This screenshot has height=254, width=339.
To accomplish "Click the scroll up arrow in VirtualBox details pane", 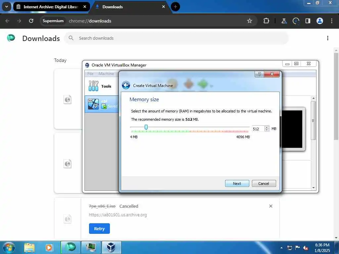I will pos(314,98).
